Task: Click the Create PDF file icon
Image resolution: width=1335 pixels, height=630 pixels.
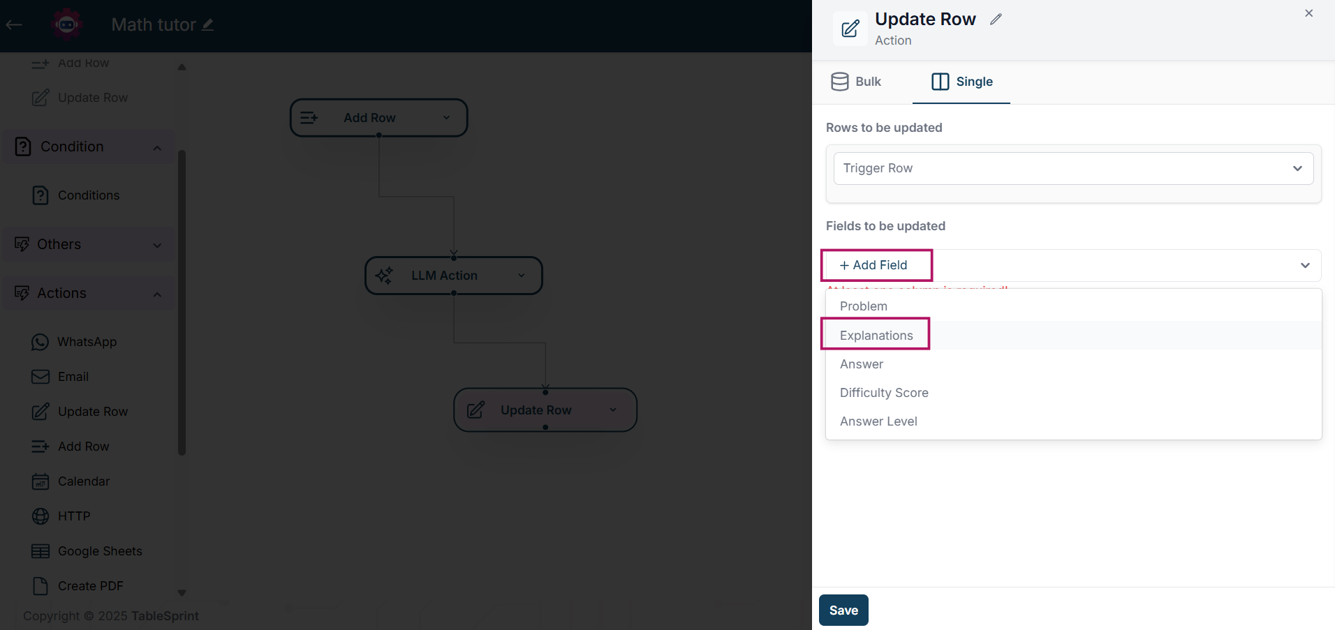Action: (x=40, y=586)
